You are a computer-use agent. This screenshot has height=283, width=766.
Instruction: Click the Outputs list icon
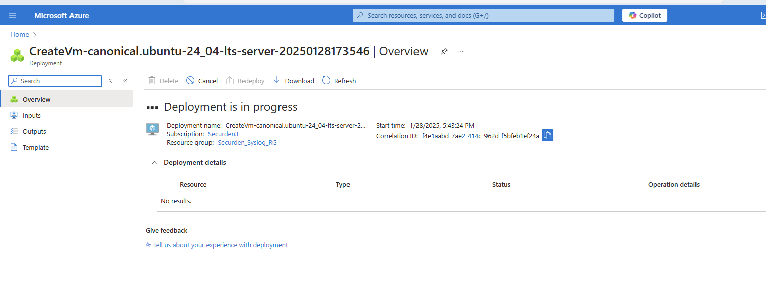(14, 131)
